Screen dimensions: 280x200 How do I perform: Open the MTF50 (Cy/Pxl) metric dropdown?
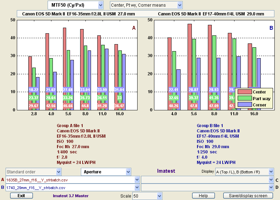click(x=76, y=5)
